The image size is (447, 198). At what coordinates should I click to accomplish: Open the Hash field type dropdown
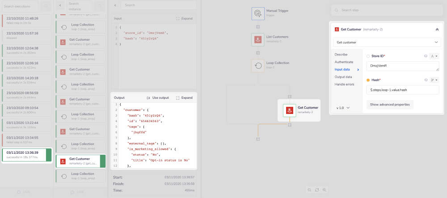pyautogui.click(x=434, y=80)
